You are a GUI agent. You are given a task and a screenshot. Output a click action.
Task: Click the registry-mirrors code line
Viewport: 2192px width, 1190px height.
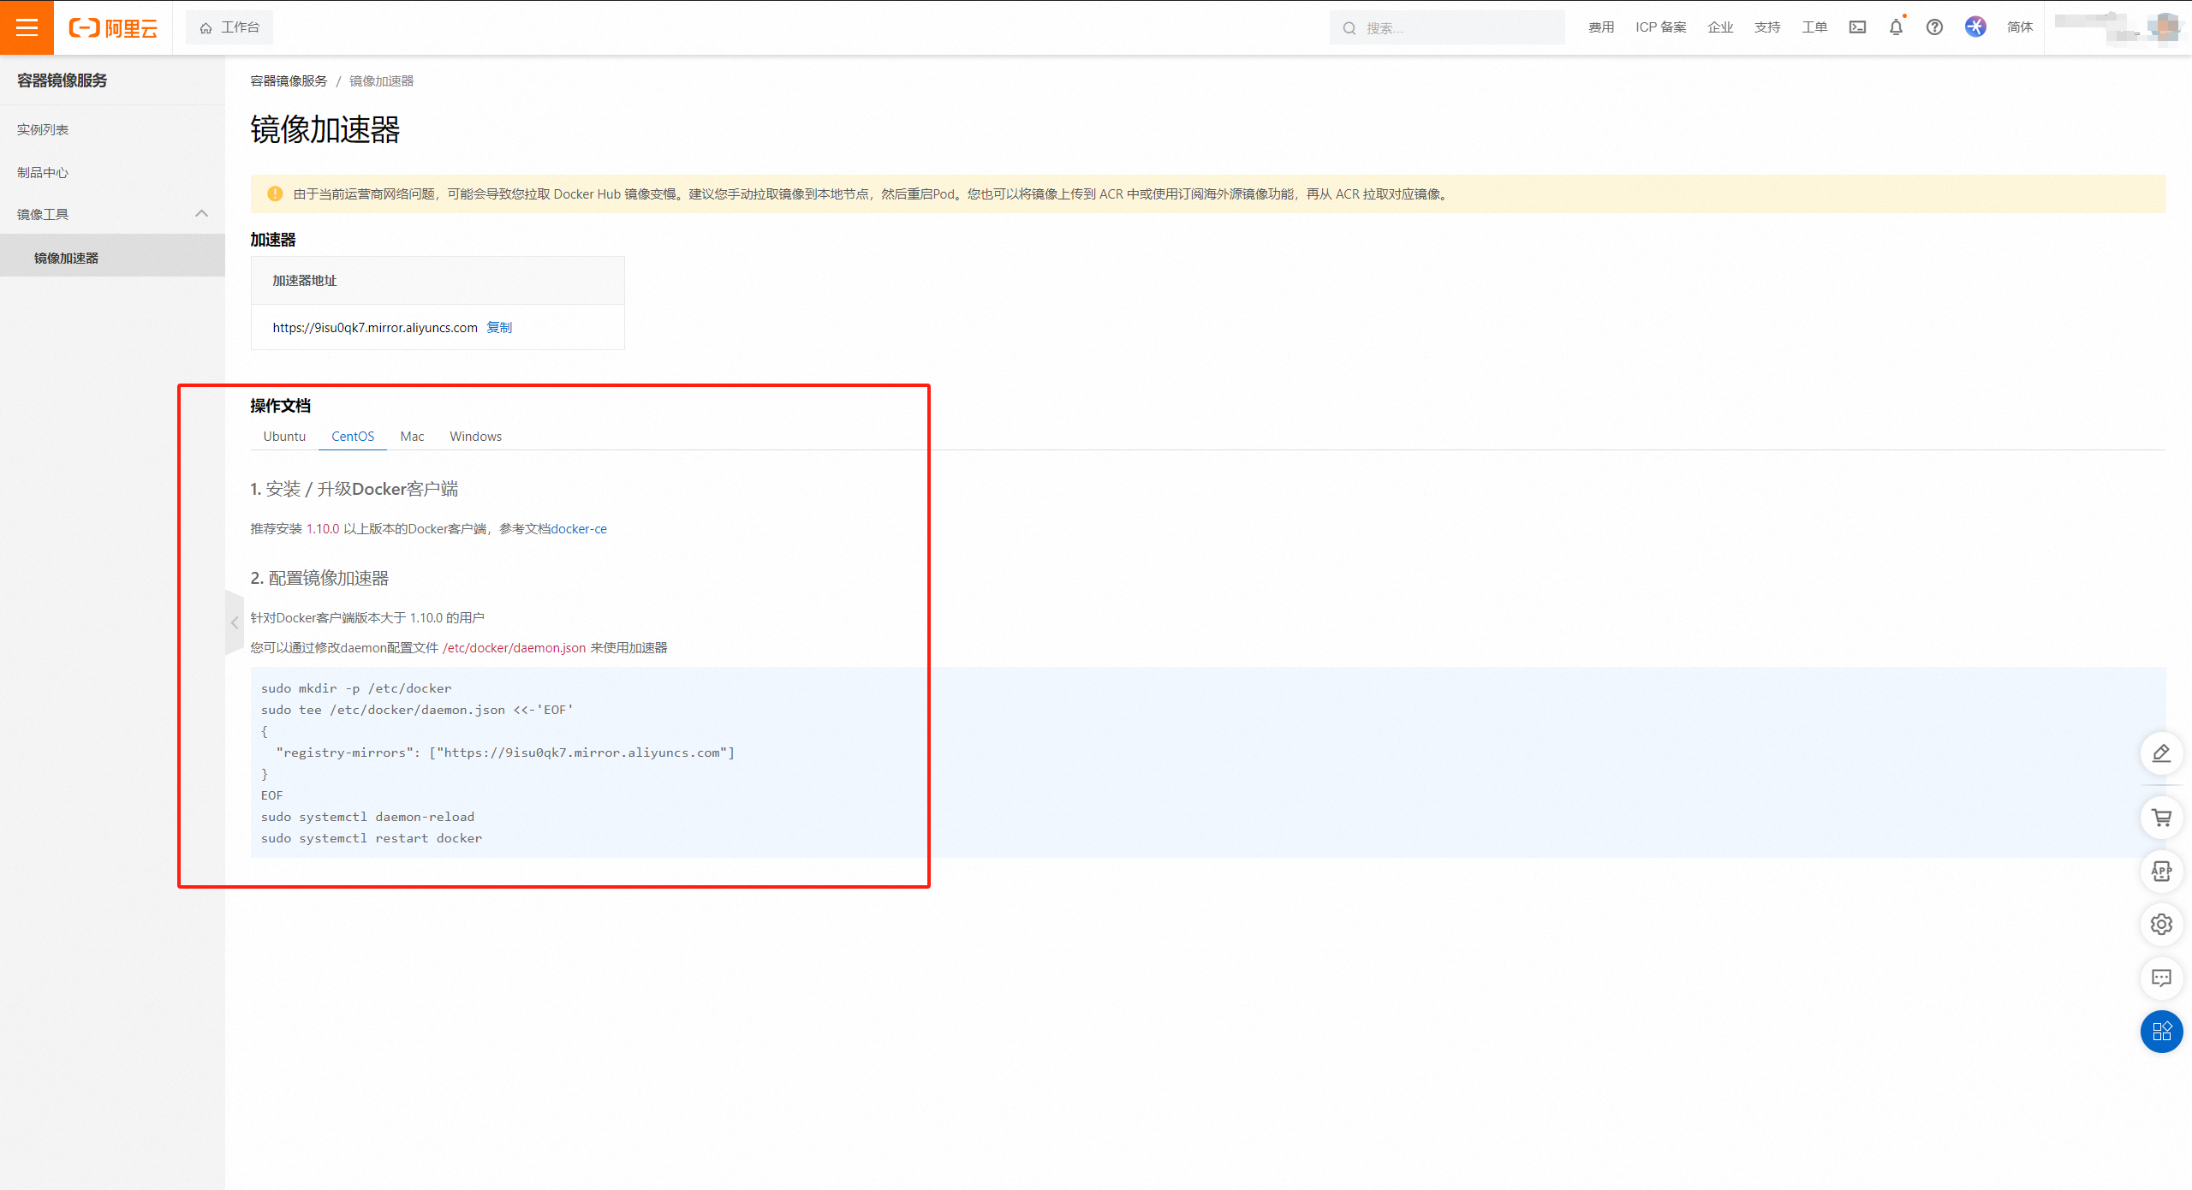pos(505,753)
